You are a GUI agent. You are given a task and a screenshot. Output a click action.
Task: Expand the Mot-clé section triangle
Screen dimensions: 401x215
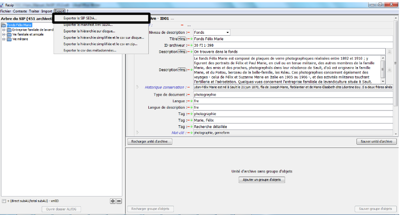click(x=137, y=133)
